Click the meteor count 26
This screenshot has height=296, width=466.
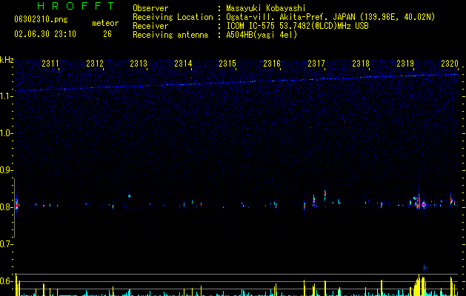107,34
